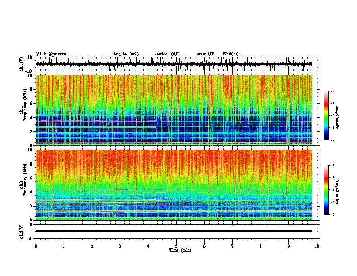
Task: Click the "6" minute tick on the time axis
Action: coord(204,246)
